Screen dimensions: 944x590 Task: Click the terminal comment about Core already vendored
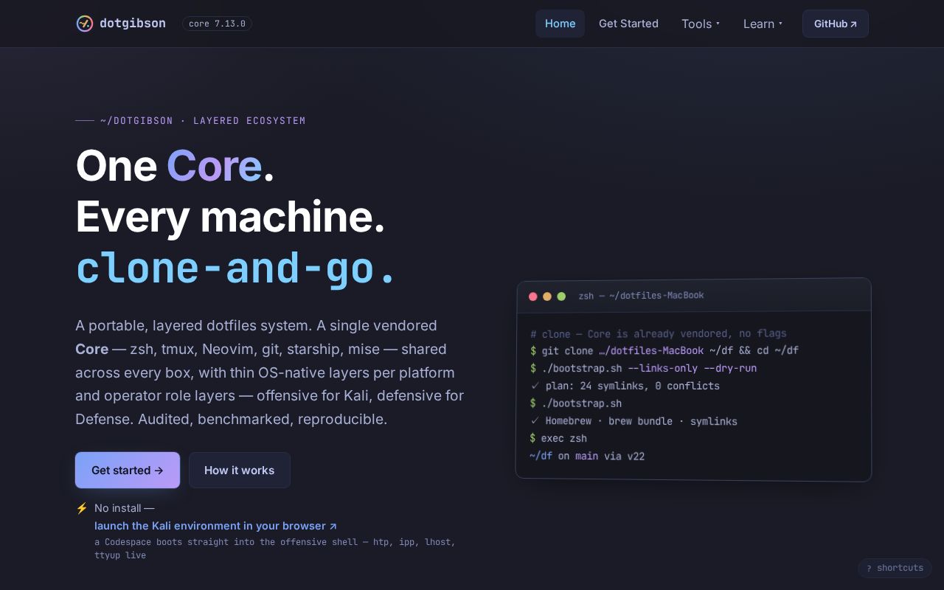(x=658, y=333)
